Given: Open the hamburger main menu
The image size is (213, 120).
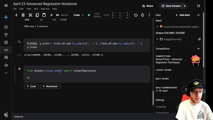Looking at the screenshot, I should (6, 5).
